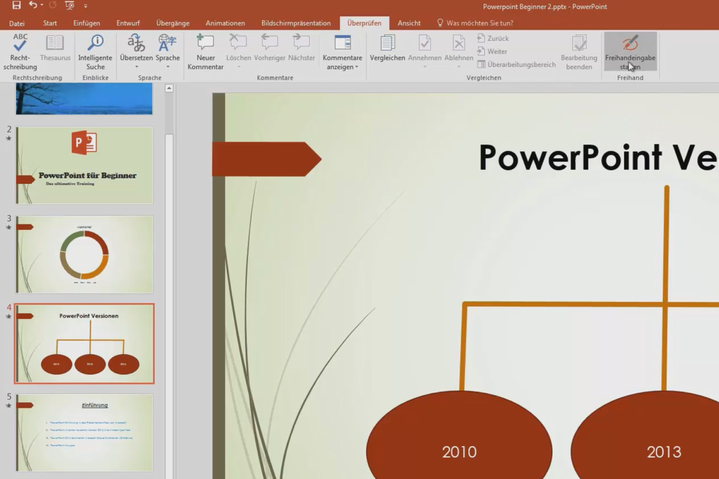The height and width of the screenshot is (479, 719).
Task: Toggle the Überarbeitungsbereich pane
Action: pyautogui.click(x=520, y=65)
